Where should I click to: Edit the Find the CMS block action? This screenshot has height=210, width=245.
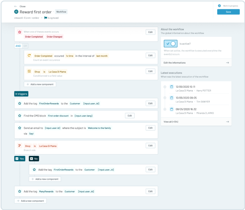[130, 115]
